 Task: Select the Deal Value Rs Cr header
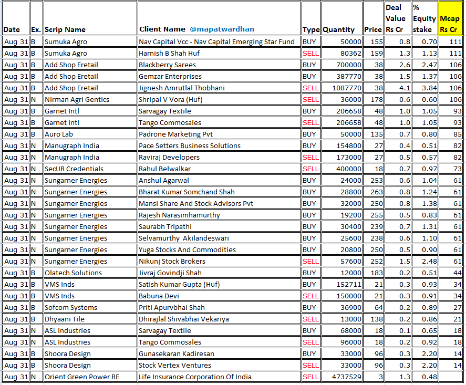[398, 18]
